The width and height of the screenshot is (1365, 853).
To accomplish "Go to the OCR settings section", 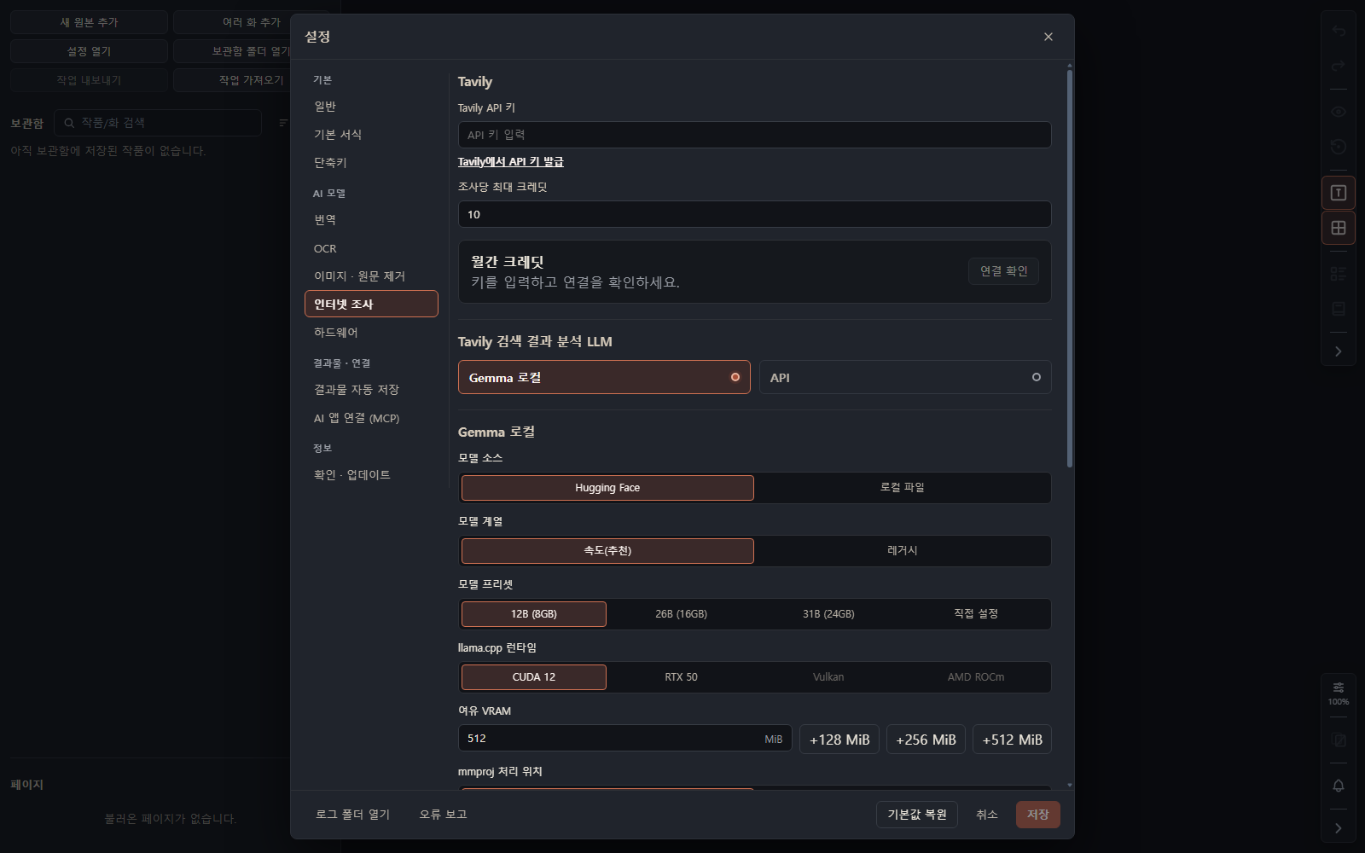I will click(371, 248).
